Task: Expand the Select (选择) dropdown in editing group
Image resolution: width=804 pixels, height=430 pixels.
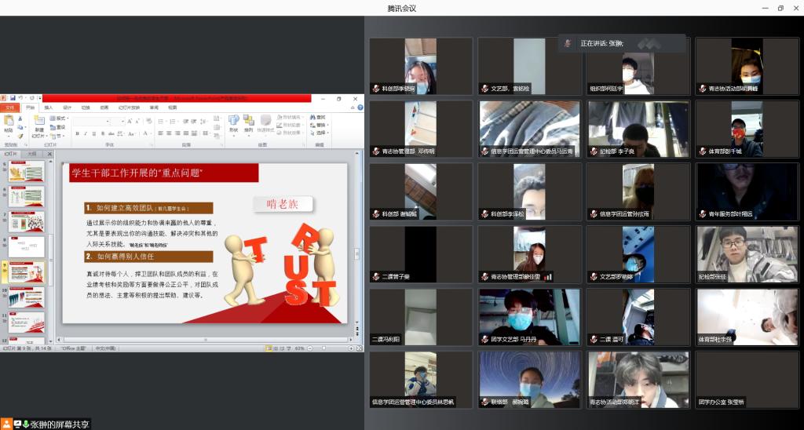Action: 320,133
